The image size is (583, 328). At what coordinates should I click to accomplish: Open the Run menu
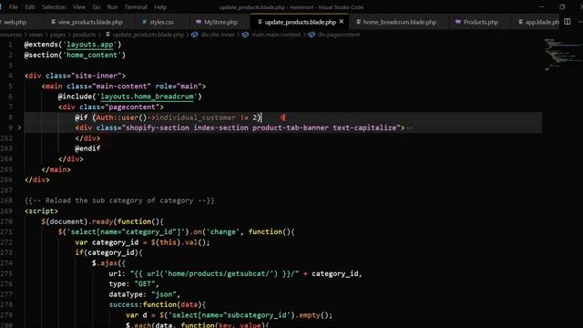tap(112, 7)
